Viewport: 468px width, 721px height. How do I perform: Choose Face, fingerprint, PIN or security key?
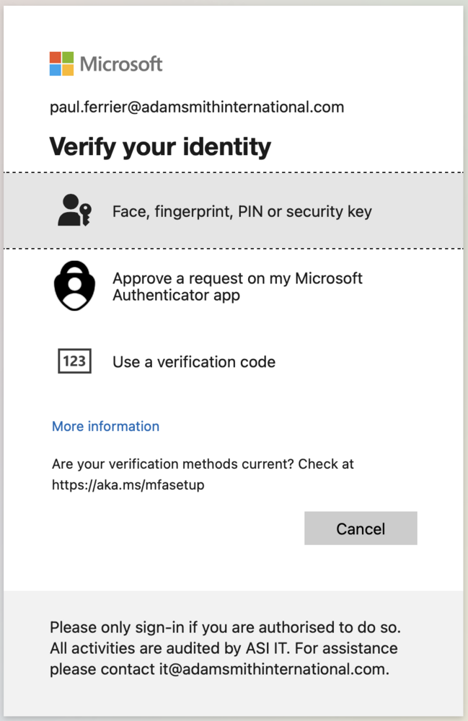pyautogui.click(x=242, y=212)
